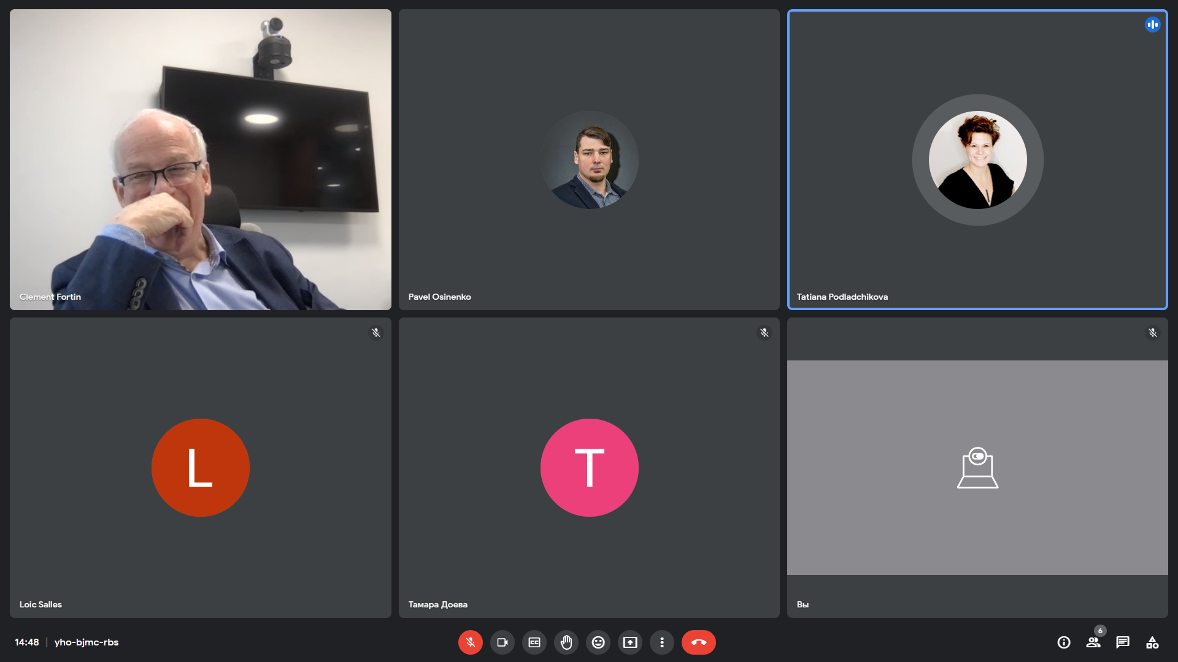Select the pink T avatar of Тамара Доева

590,468
